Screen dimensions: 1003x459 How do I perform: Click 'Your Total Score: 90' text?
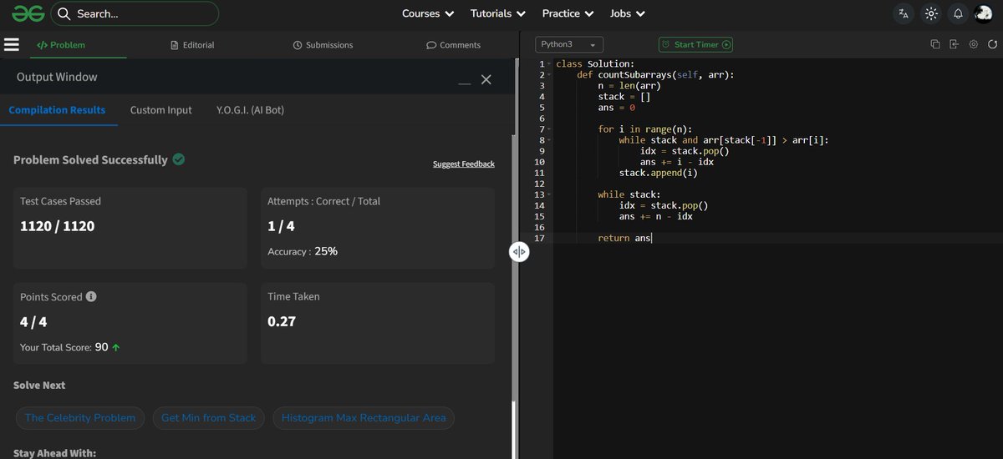pyautogui.click(x=64, y=347)
